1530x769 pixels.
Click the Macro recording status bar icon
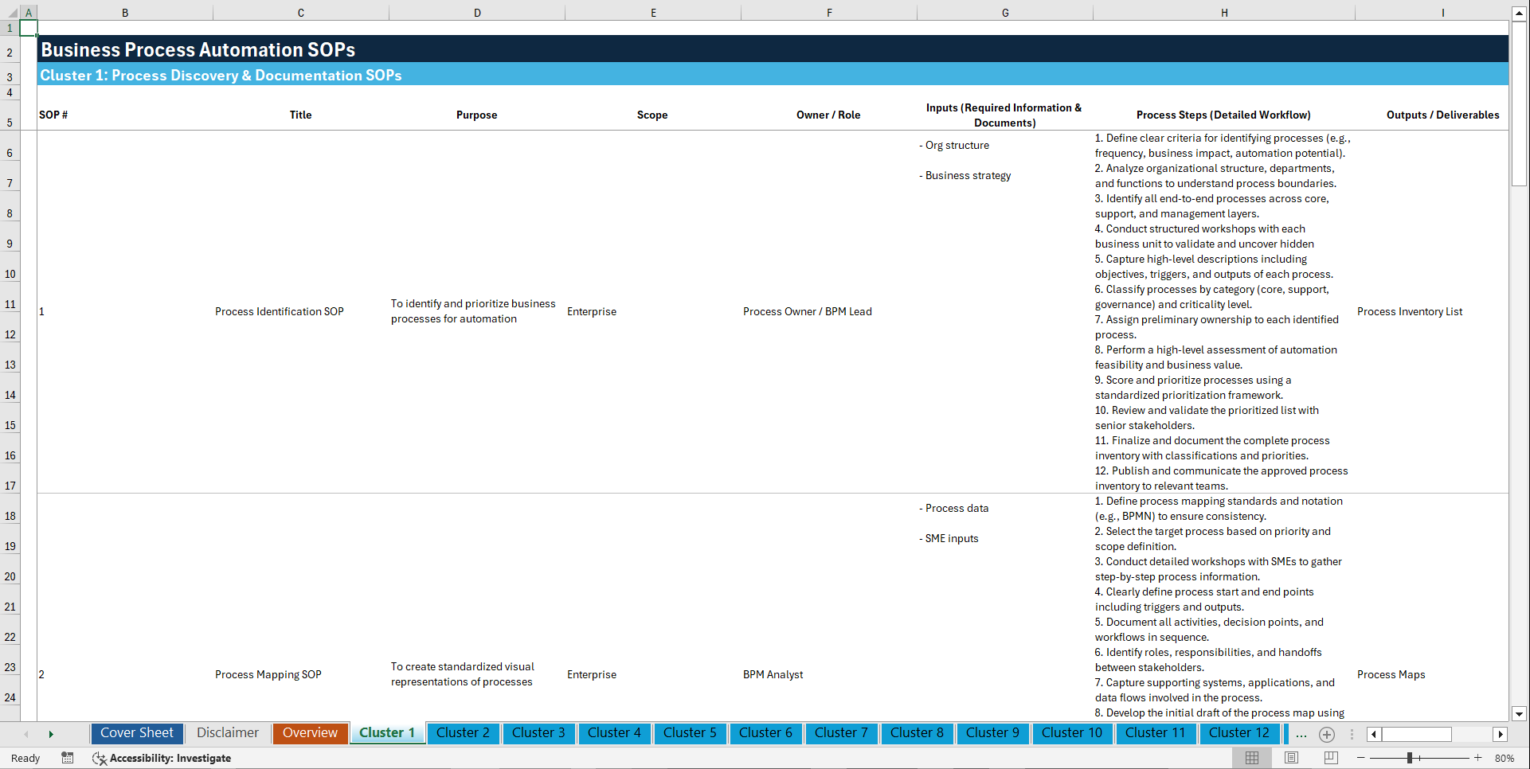point(68,758)
